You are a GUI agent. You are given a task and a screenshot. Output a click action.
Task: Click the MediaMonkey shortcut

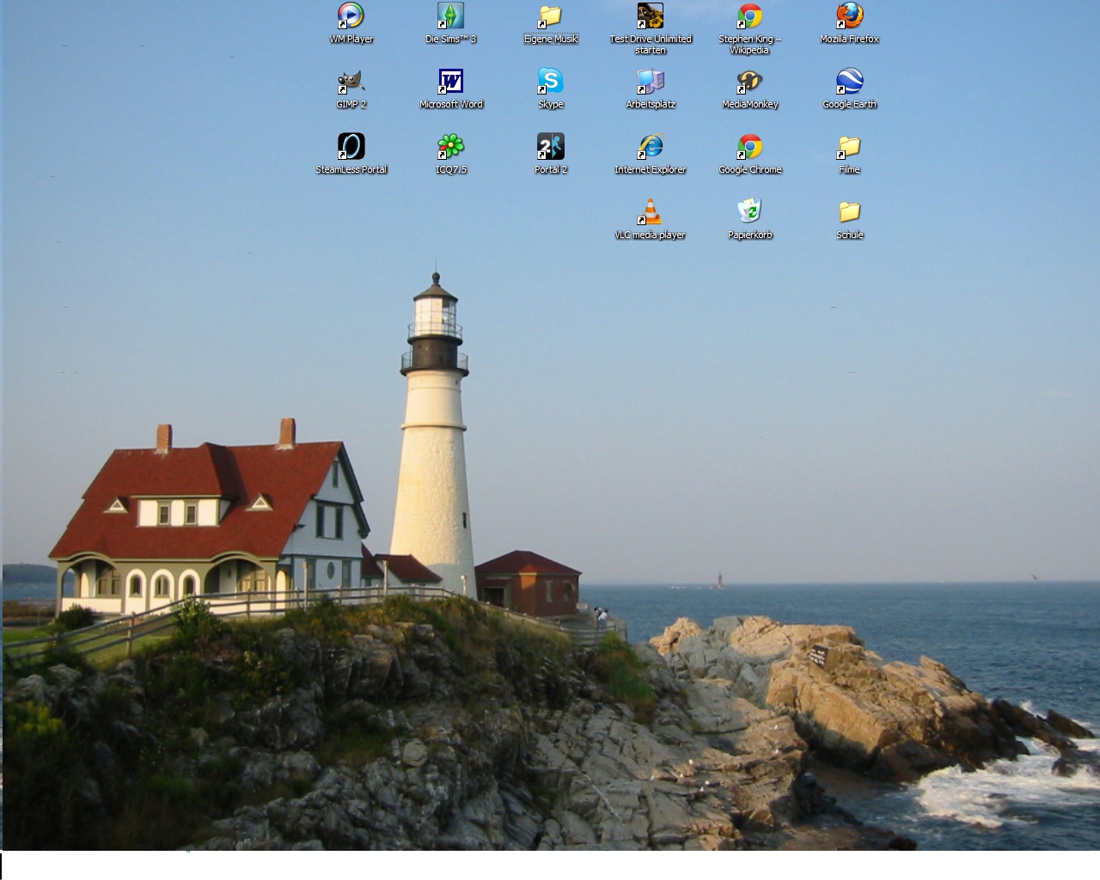pos(749,82)
